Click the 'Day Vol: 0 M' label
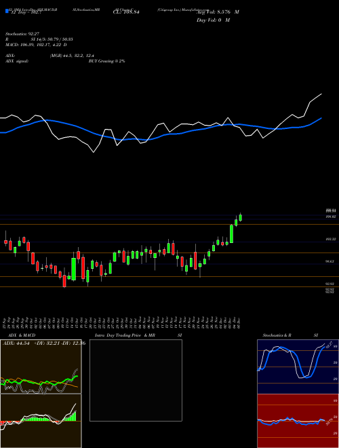339x448 pixels. (x=213, y=20)
